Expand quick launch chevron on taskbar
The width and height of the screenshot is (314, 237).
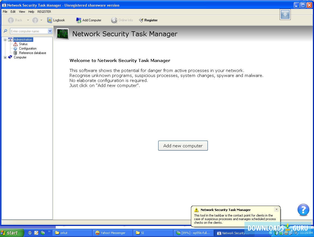click(49, 231)
